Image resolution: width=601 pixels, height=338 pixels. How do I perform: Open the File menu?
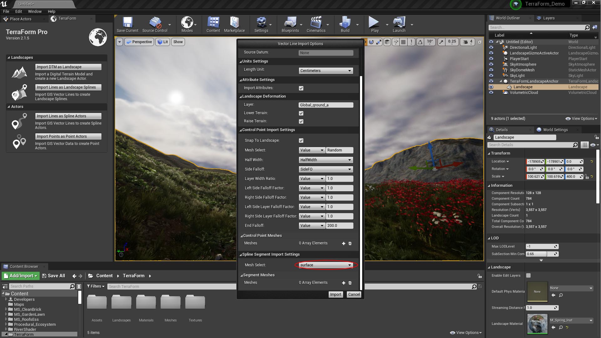click(6, 11)
